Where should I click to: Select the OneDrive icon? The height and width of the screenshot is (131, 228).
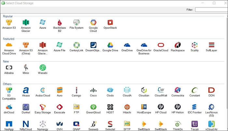point(127,47)
